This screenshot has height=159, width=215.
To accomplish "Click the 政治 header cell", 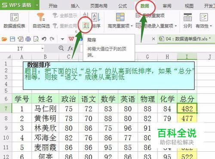I will click(x=69, y=99).
